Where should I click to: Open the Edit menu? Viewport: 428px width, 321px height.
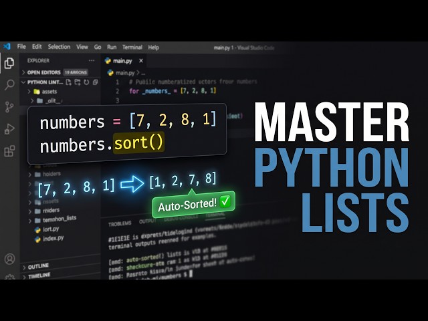click(37, 47)
